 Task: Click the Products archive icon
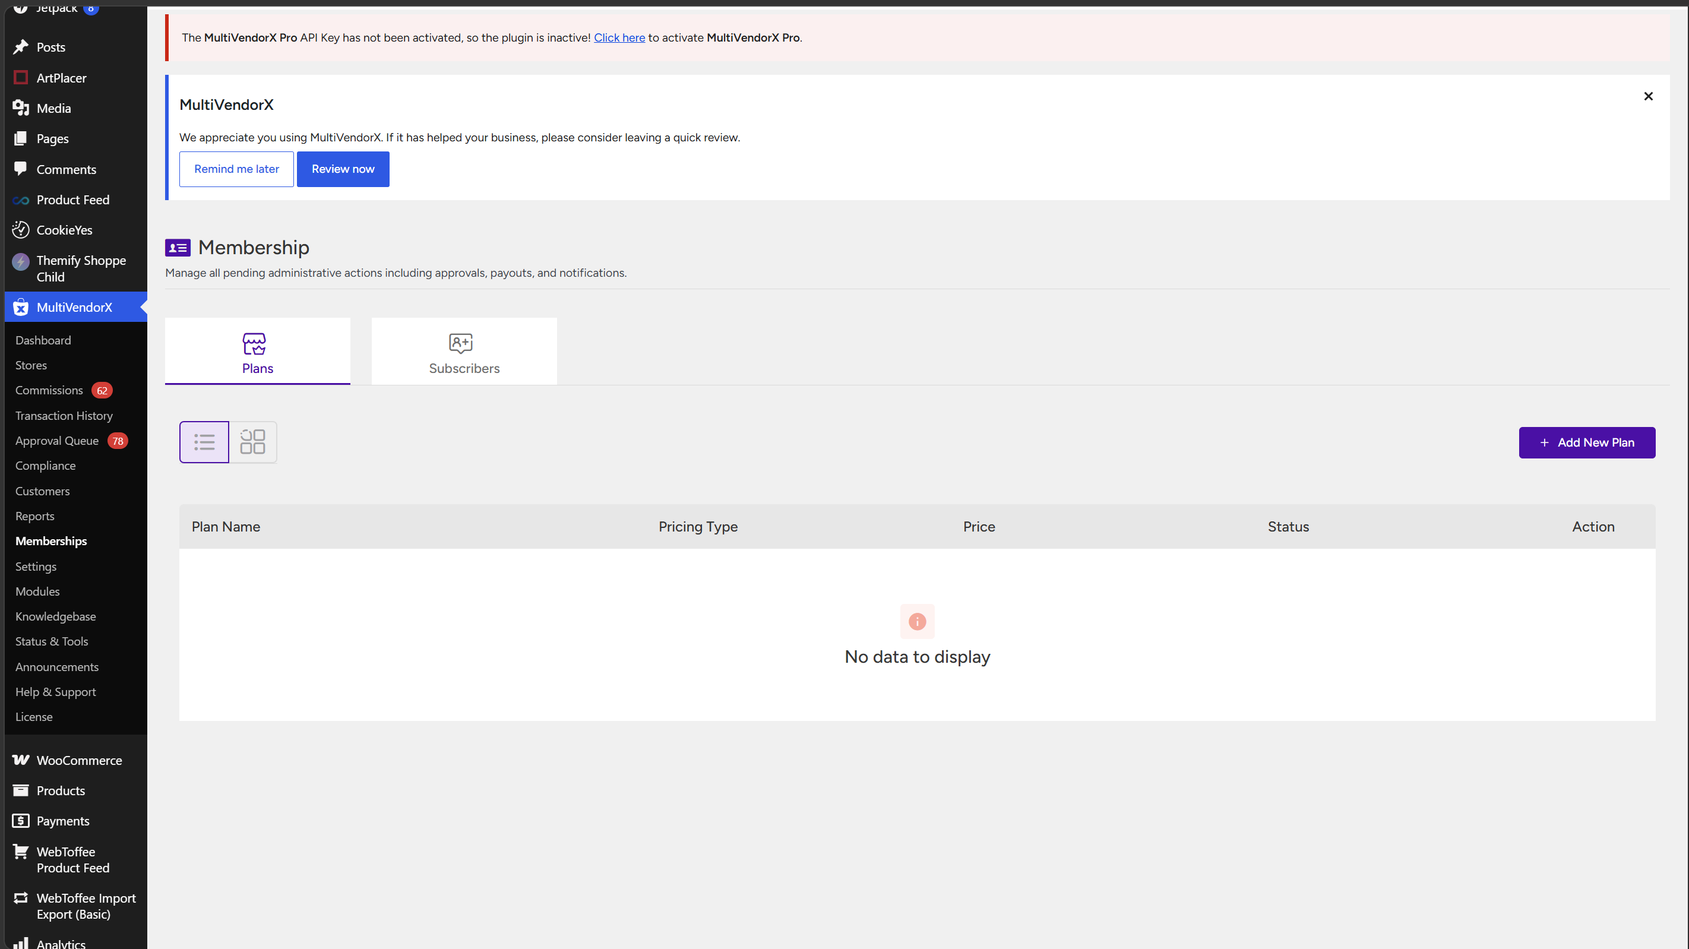[21, 790]
